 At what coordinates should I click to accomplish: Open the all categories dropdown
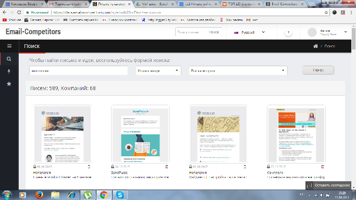click(x=238, y=70)
